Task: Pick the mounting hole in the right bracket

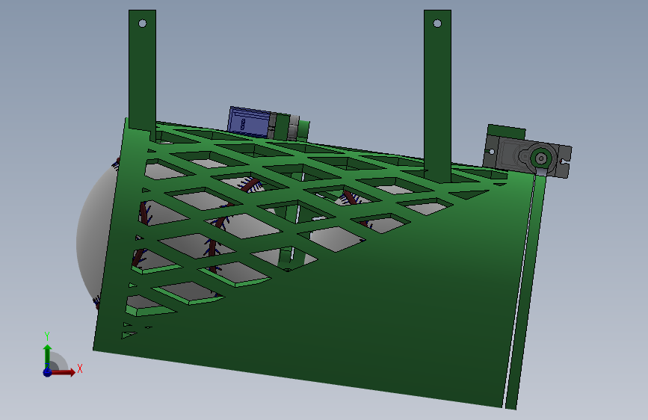Action: tap(437, 24)
